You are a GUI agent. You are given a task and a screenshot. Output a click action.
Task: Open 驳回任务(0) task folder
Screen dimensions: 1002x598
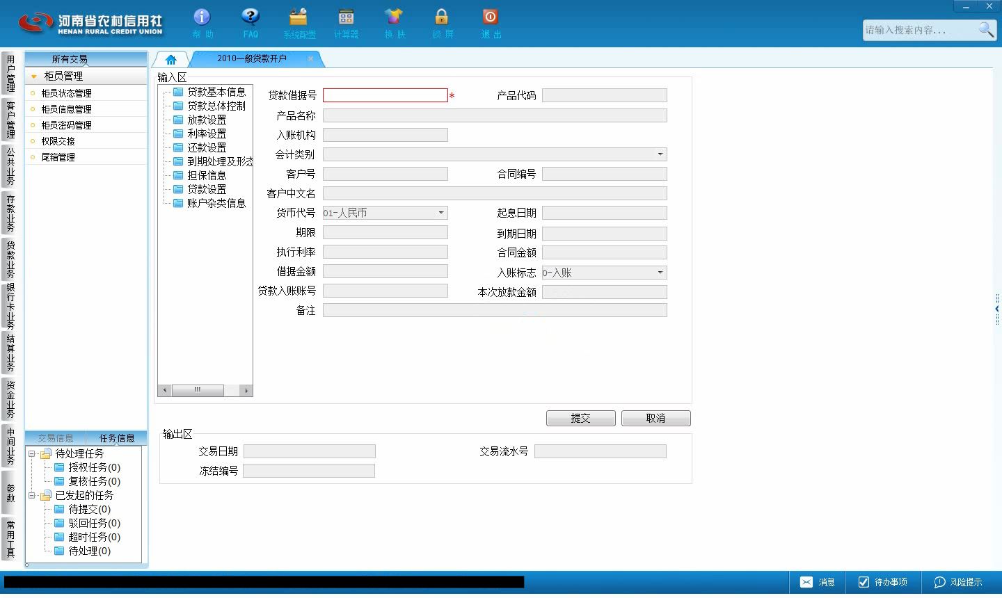tap(87, 523)
